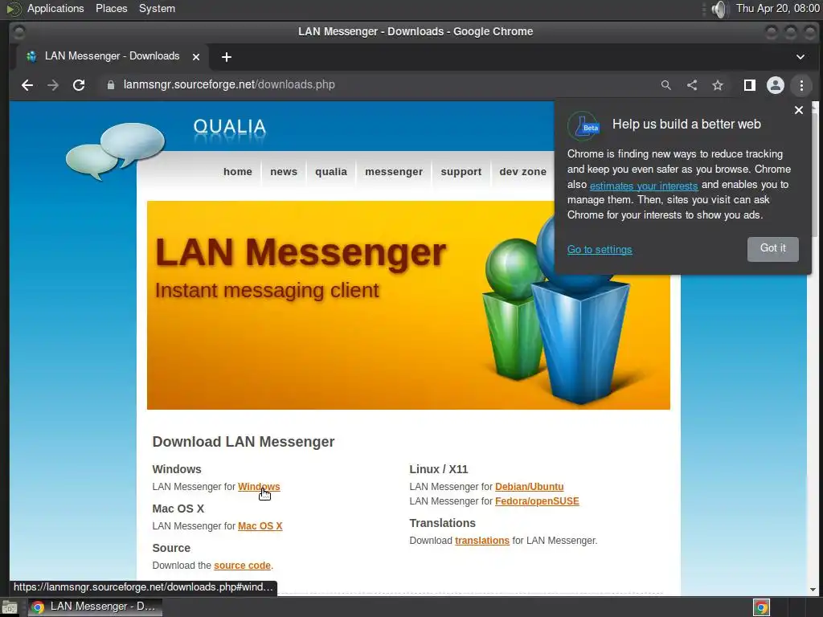This screenshot has height=617, width=823.
Task: Click the LAN Messenger taskbar window button
Action: tap(95, 607)
